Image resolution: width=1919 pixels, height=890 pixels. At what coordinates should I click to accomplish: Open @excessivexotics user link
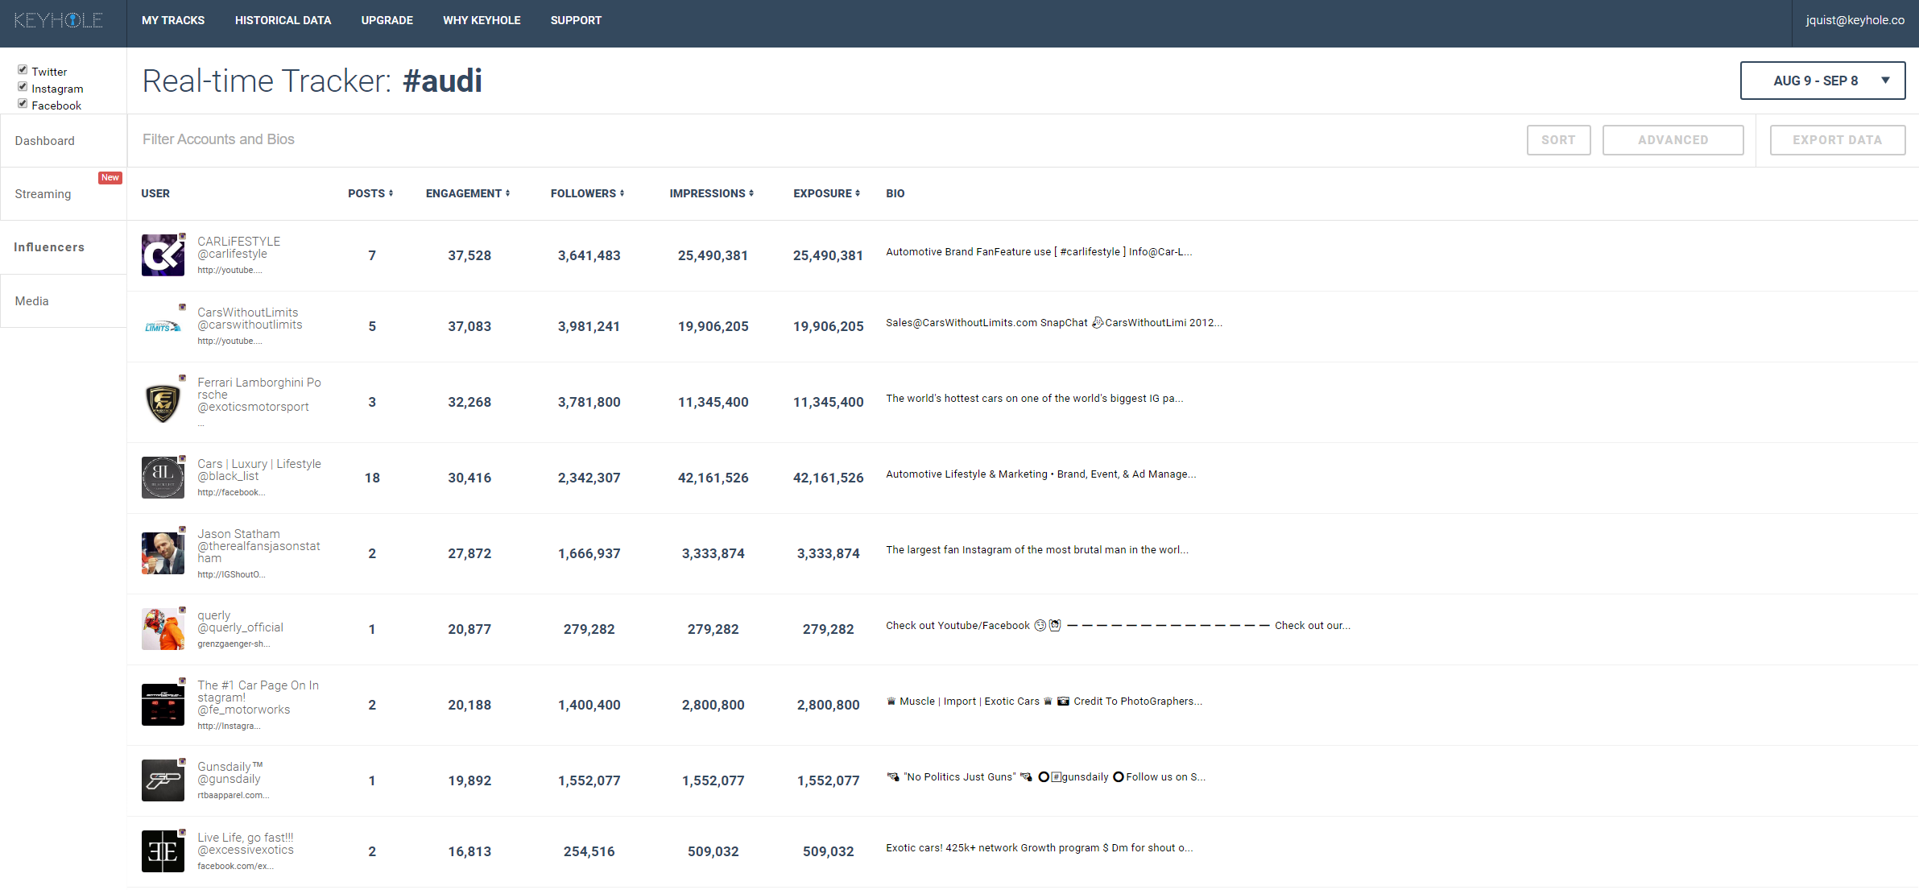coord(246,850)
